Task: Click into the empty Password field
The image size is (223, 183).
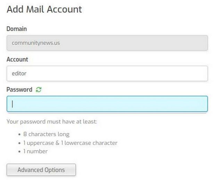Action: point(107,104)
